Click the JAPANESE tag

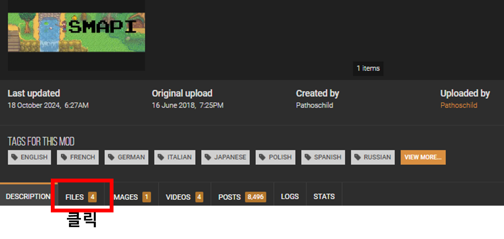coord(225,158)
